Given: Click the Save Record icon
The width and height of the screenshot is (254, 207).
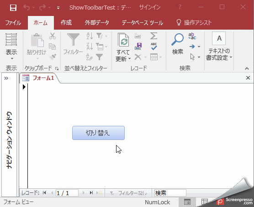Looking at the screenshot, I should pos(138,46).
